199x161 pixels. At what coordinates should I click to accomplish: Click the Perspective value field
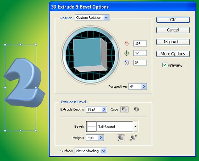pyautogui.click(x=135, y=87)
